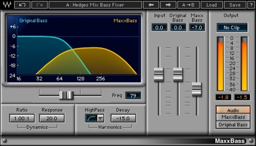Switch monitoring to Original Bass only
The image size is (256, 146).
233,125
